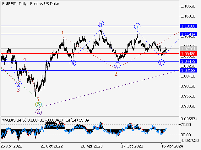Click the red wave label '5'
Viewport: 201px width, 150px height.
(x=38, y=99)
